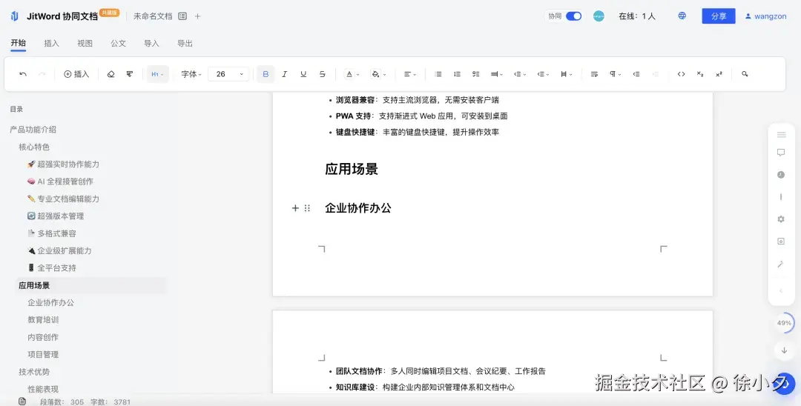Screen dimensions: 801x406
Task: Increase indent of paragraph
Action: [636, 74]
